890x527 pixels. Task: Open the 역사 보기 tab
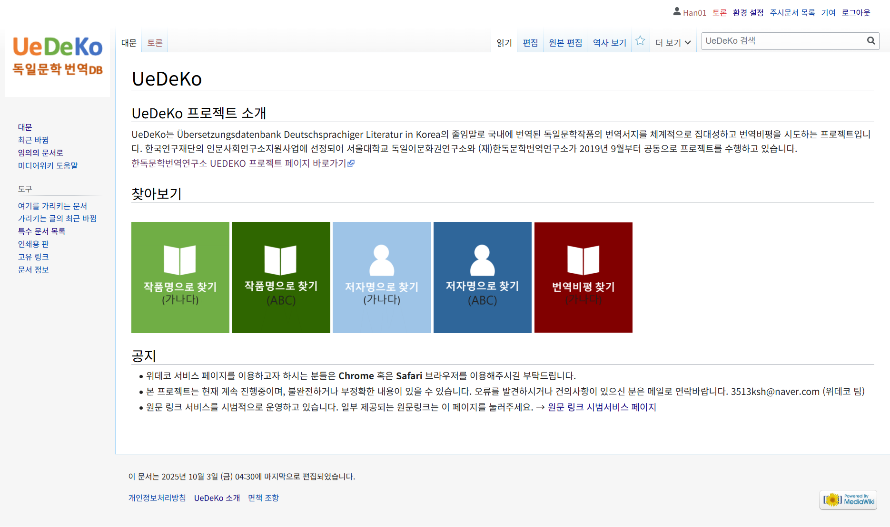[x=609, y=43]
